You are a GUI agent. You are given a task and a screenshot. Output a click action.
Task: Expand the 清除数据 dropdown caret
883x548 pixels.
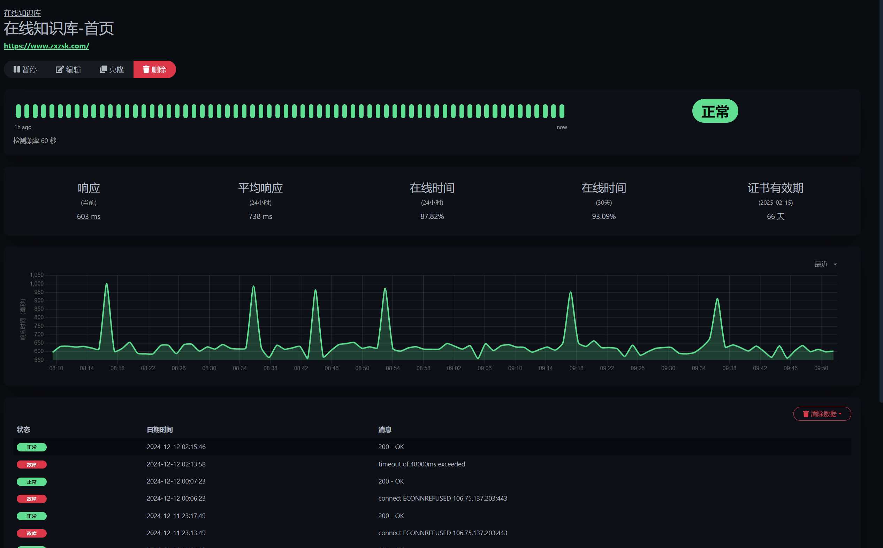point(840,414)
